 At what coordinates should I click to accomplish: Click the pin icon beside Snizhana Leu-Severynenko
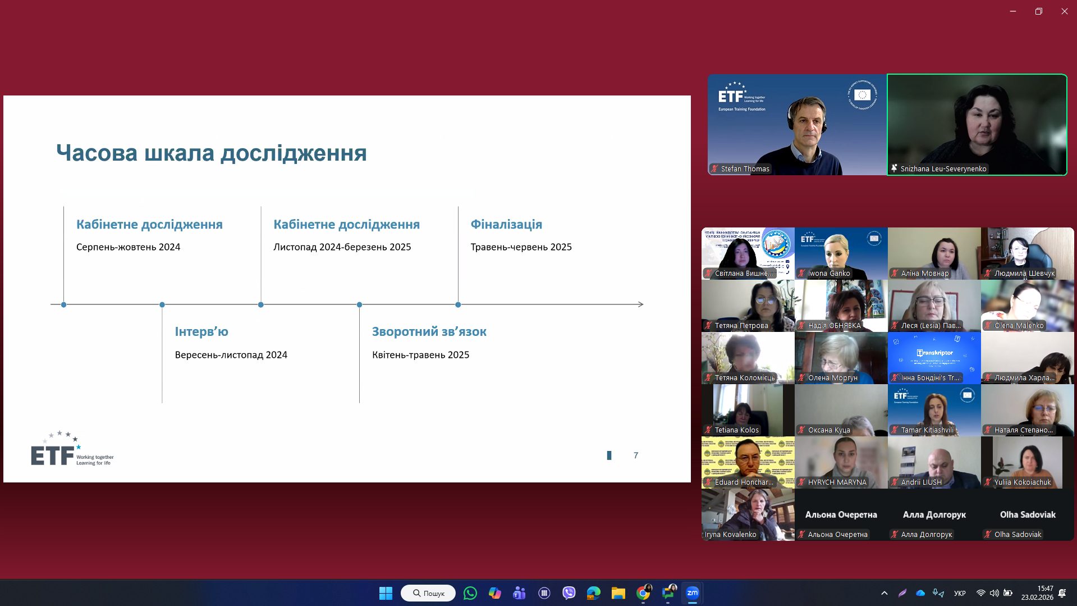(x=894, y=168)
